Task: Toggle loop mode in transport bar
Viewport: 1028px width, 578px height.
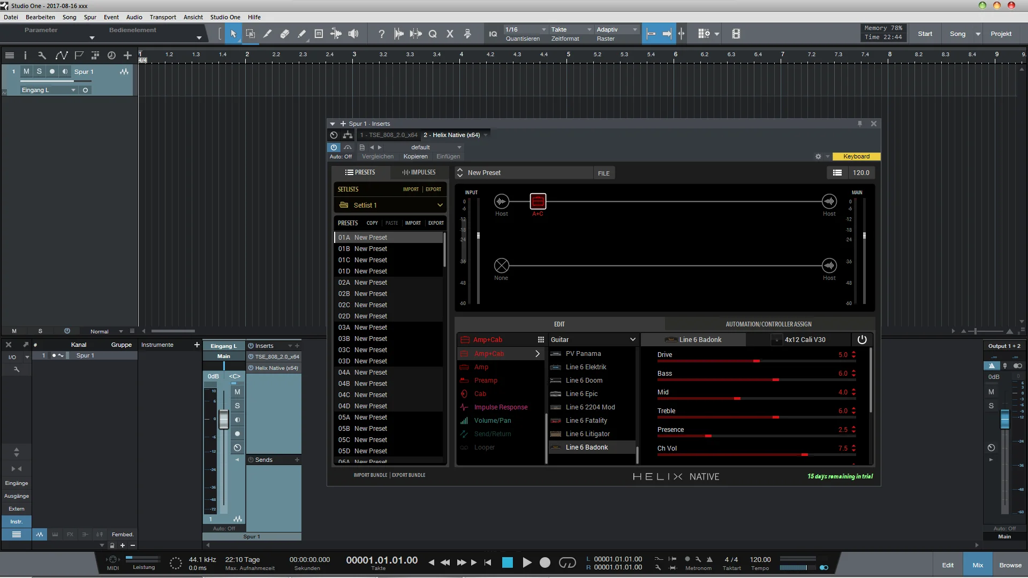Action: pos(567,562)
